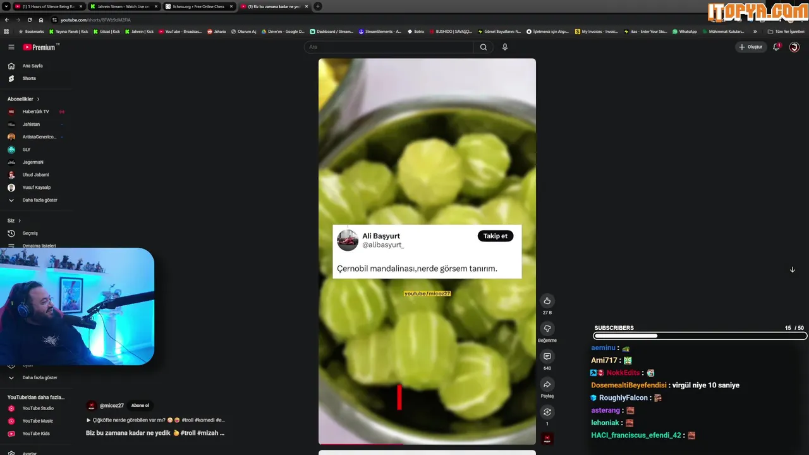Image resolution: width=809 pixels, height=455 pixels.
Task: Open YouTube Kids from sidebar
Action: point(35,434)
